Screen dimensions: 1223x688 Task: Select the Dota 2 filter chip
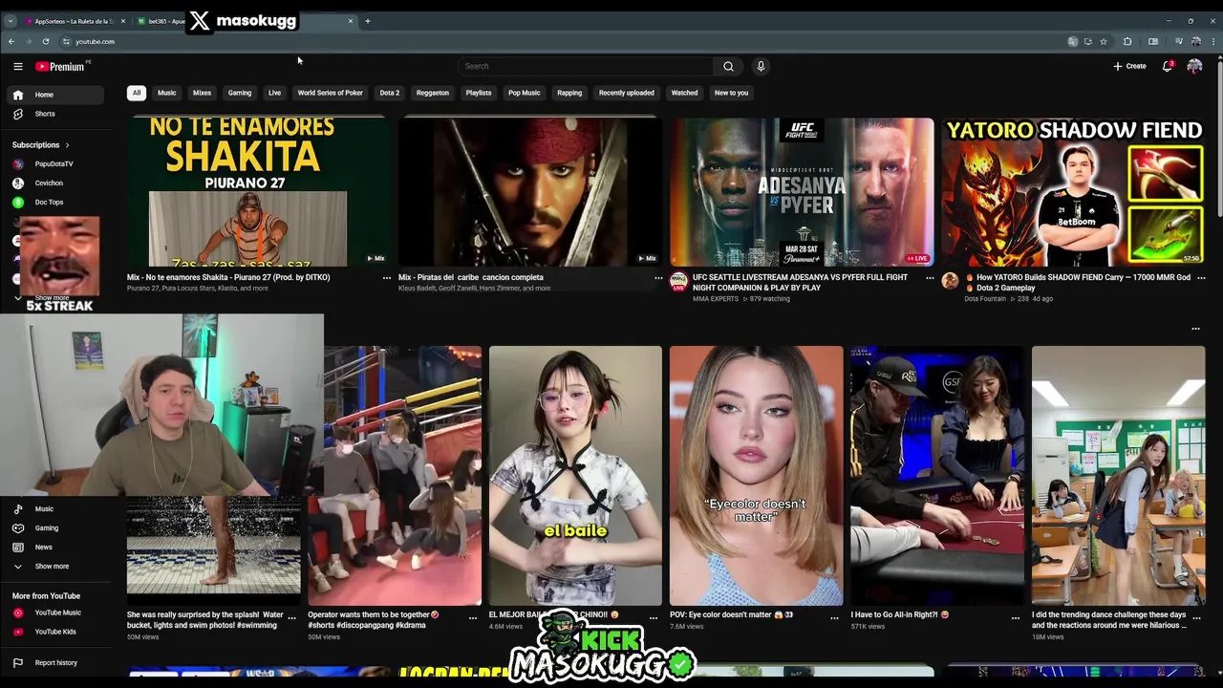coord(390,93)
